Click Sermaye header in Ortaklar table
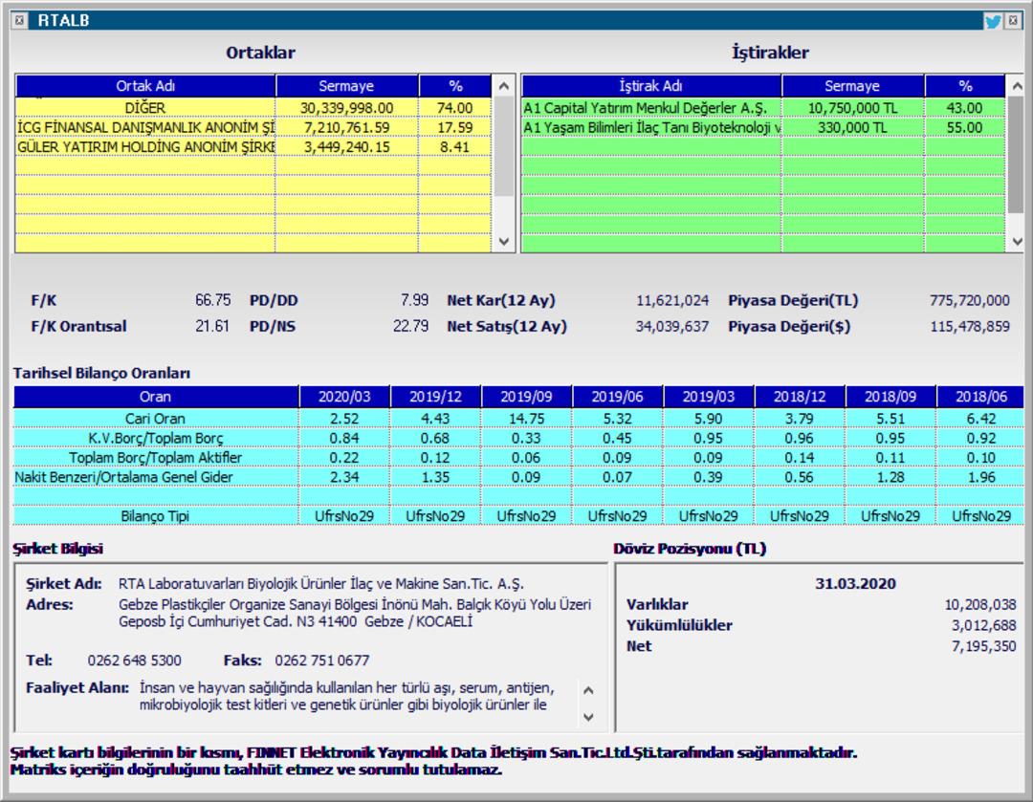Image resolution: width=1033 pixels, height=802 pixels. (346, 86)
